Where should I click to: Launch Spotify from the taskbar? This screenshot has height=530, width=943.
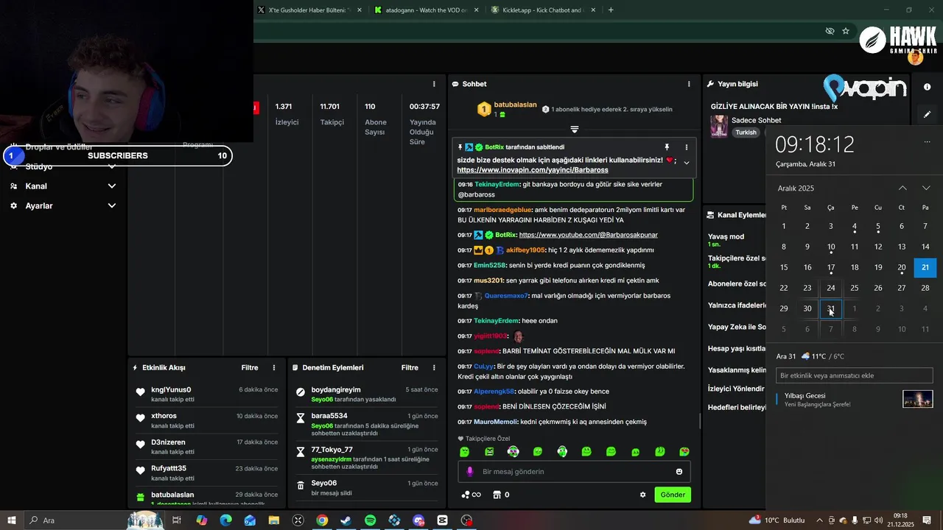[370, 520]
